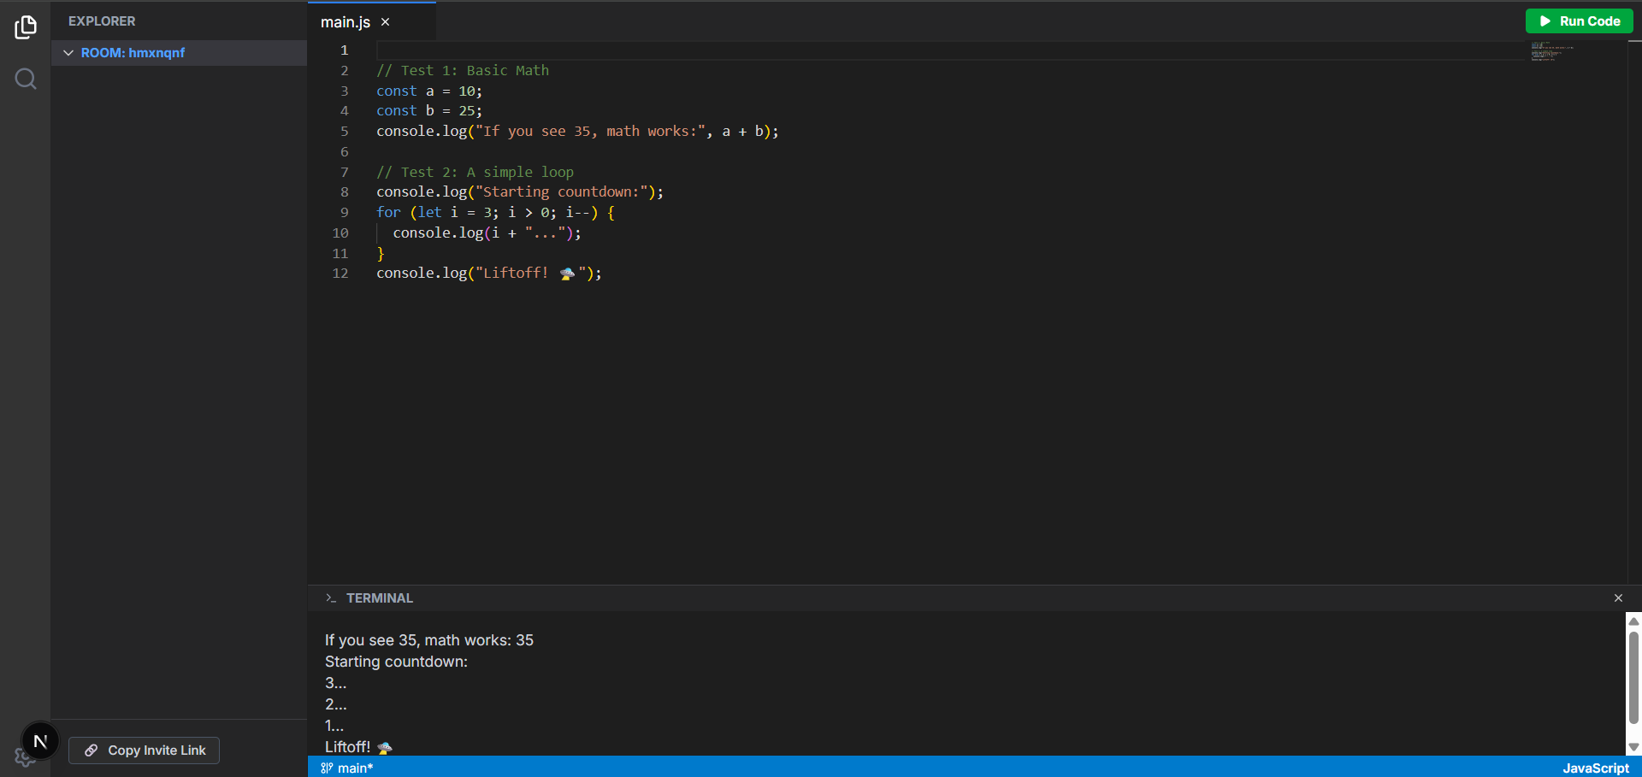The width and height of the screenshot is (1642, 777).
Task: Click line number 12 in the gutter
Action: [x=340, y=274]
